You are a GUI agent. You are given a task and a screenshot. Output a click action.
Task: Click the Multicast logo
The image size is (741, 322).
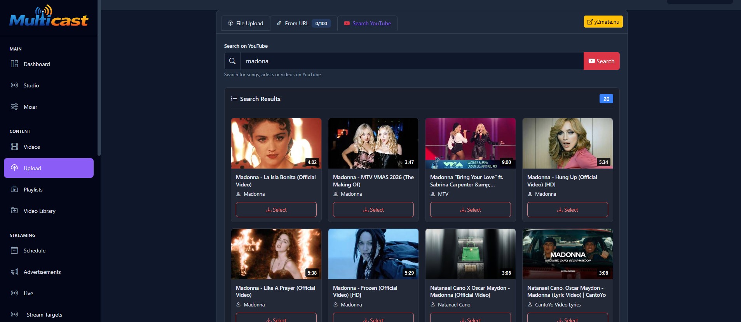[x=49, y=16]
